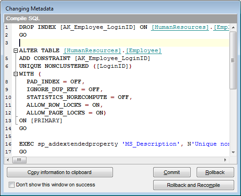Click the horizontal scrollbar left arrow

click(8, 160)
